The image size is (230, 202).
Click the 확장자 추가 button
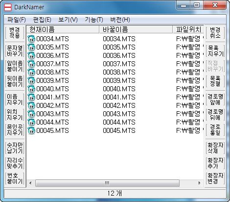point(215,163)
